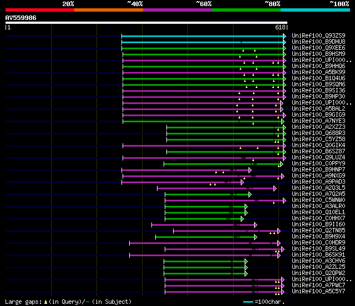Select hit label UniRef100_B9HP30

click(318, 97)
